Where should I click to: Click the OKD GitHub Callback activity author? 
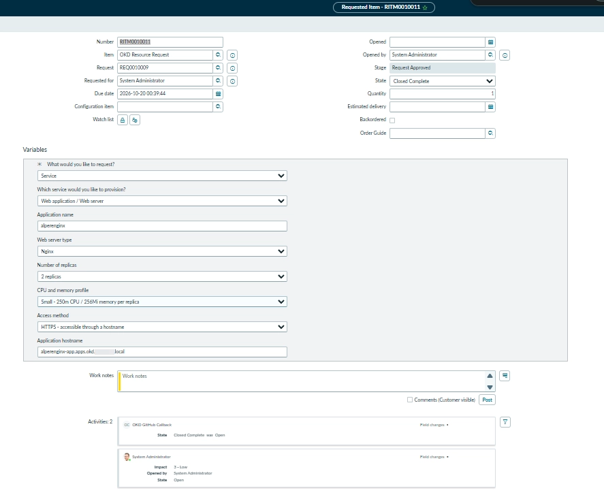pos(152,425)
